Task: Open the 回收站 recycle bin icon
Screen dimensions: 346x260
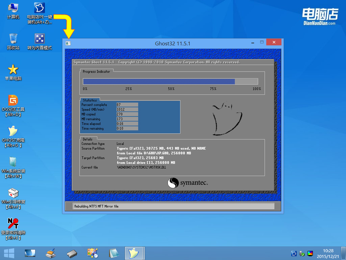Action: click(13, 42)
